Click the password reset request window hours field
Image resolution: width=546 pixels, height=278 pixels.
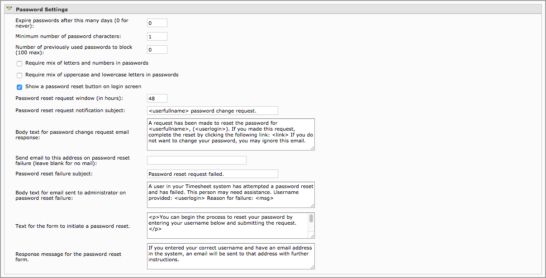coord(157,98)
